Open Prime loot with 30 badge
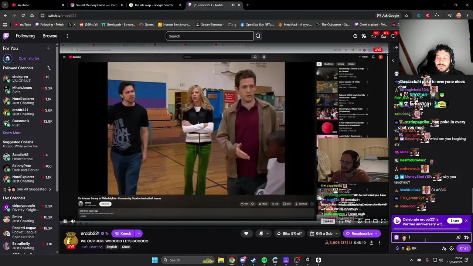The height and width of the screenshot is (266, 473). click(x=374, y=36)
